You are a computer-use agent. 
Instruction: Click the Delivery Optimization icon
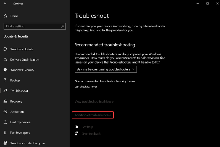tap(5, 59)
